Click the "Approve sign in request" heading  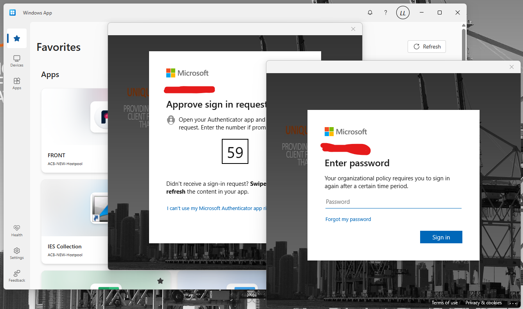coord(216,104)
